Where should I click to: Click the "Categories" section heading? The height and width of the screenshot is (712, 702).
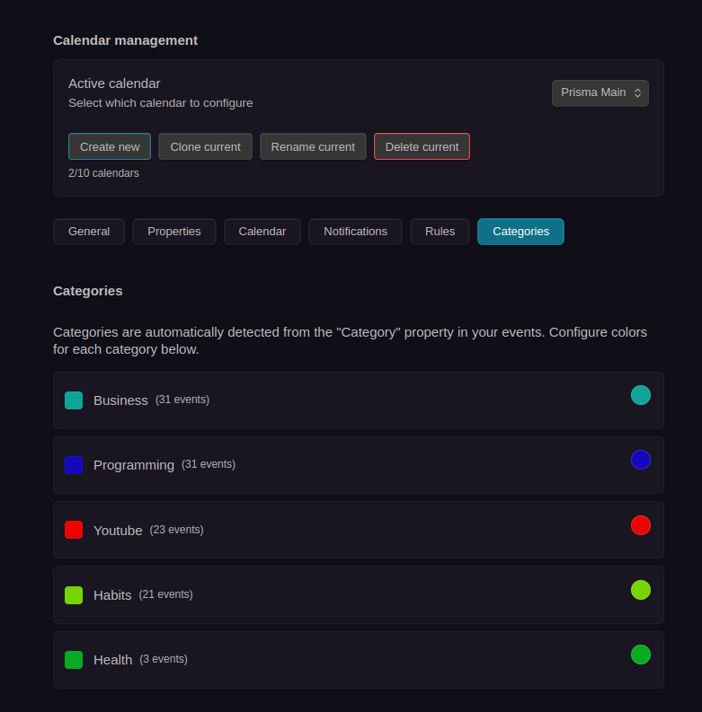click(x=88, y=291)
